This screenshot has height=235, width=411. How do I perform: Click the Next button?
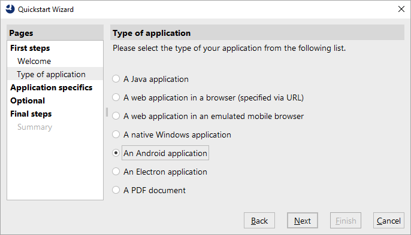pos(302,221)
